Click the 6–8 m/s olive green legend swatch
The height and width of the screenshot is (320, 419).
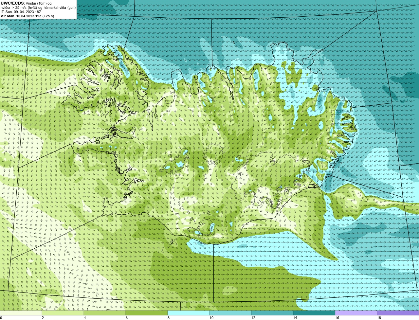tap(147, 313)
